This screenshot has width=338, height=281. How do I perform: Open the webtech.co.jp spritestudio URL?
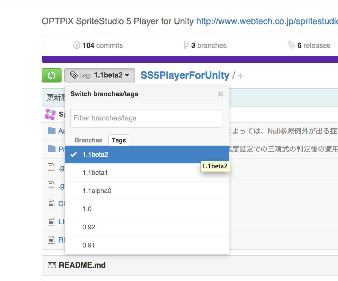tap(267, 21)
